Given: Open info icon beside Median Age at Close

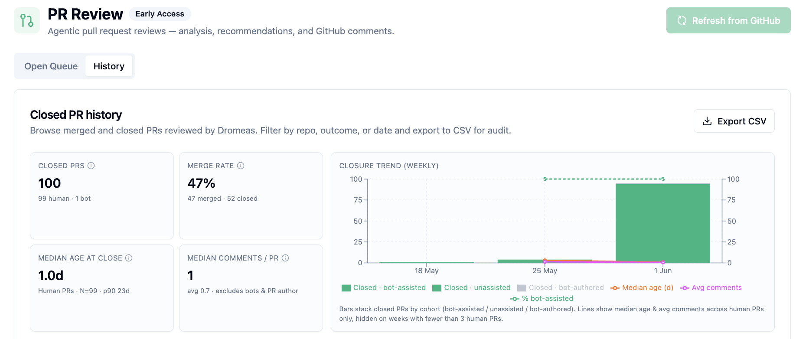Looking at the screenshot, I should point(129,258).
